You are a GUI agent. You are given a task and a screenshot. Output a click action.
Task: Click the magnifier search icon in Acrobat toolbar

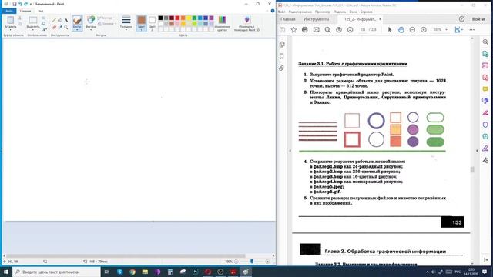[x=327, y=30]
